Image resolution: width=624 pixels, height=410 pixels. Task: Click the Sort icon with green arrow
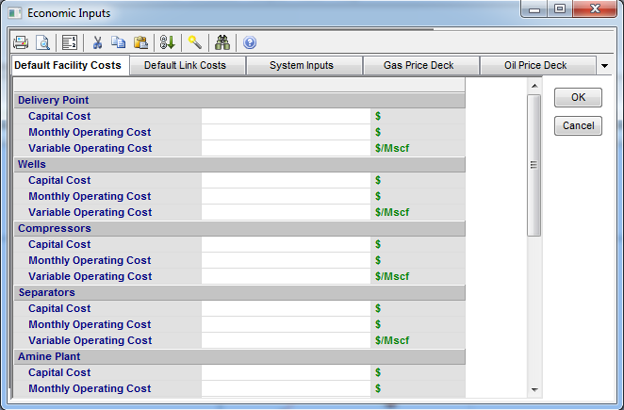167,42
